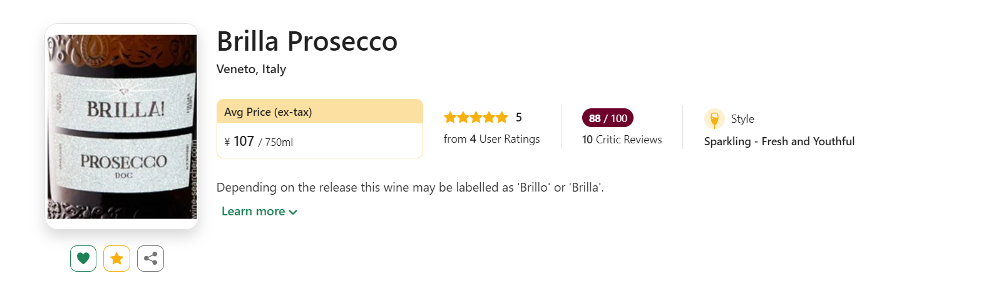Open the Learn more link
The image size is (1006, 308).
(254, 212)
